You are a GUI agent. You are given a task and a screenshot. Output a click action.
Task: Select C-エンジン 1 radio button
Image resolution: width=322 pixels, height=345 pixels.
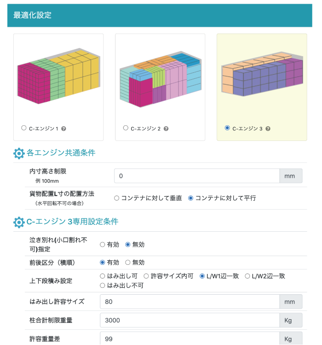click(x=24, y=128)
